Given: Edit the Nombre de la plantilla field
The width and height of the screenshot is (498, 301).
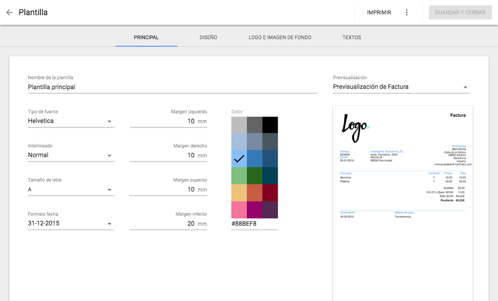Looking at the screenshot, I should pyautogui.click(x=172, y=87).
